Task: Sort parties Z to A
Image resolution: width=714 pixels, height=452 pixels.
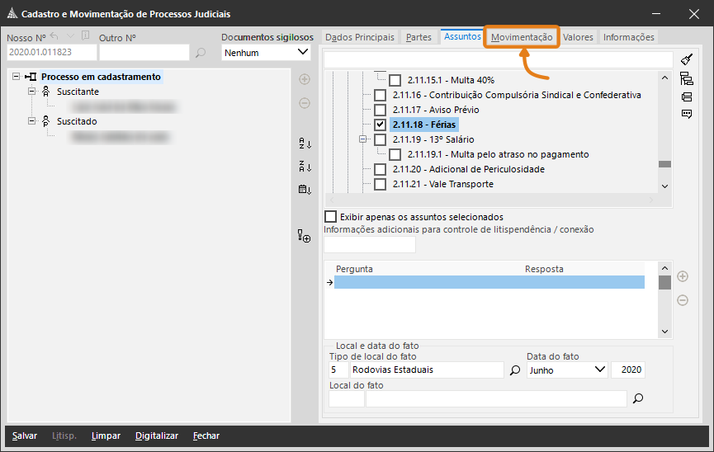Action: point(305,167)
